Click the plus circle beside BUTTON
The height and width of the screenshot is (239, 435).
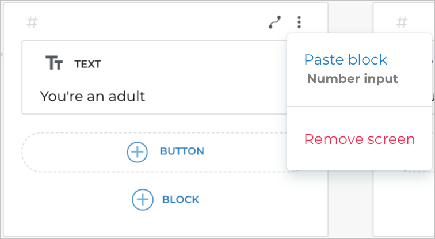coord(137,152)
